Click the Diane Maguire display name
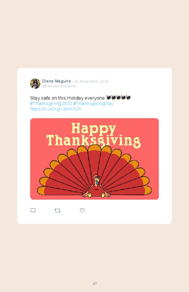This screenshot has height=292, width=189. coord(56,81)
